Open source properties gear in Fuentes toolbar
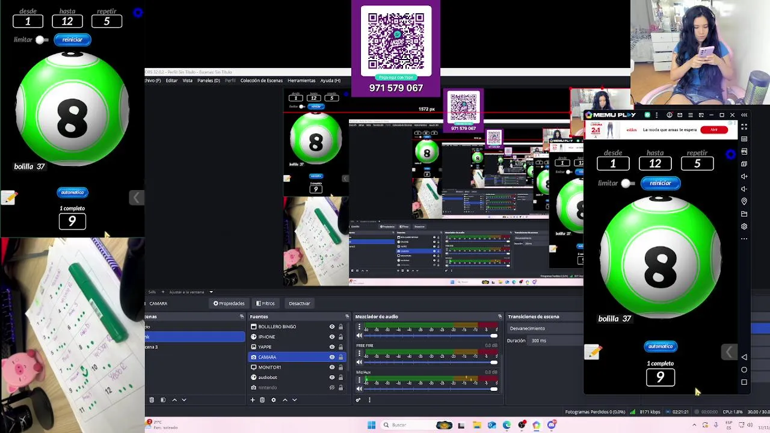The height and width of the screenshot is (433, 770). [x=273, y=400]
